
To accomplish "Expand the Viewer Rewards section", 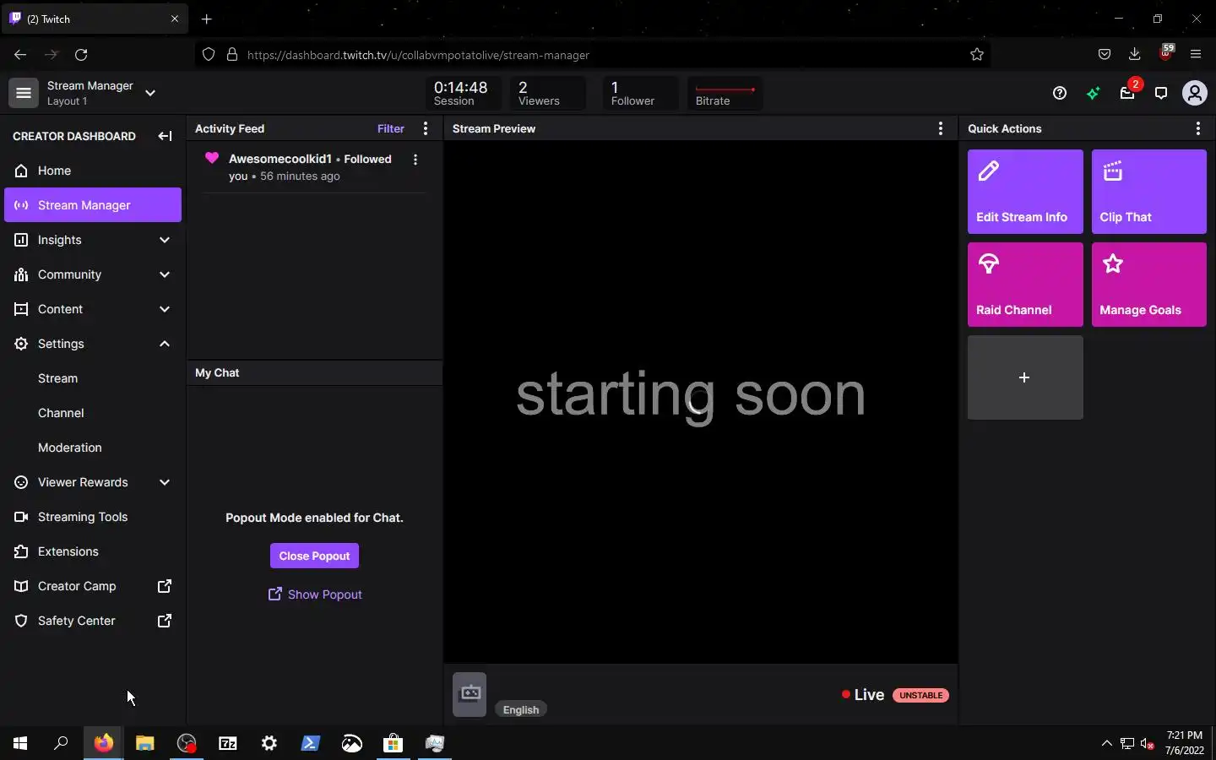I will point(93,482).
